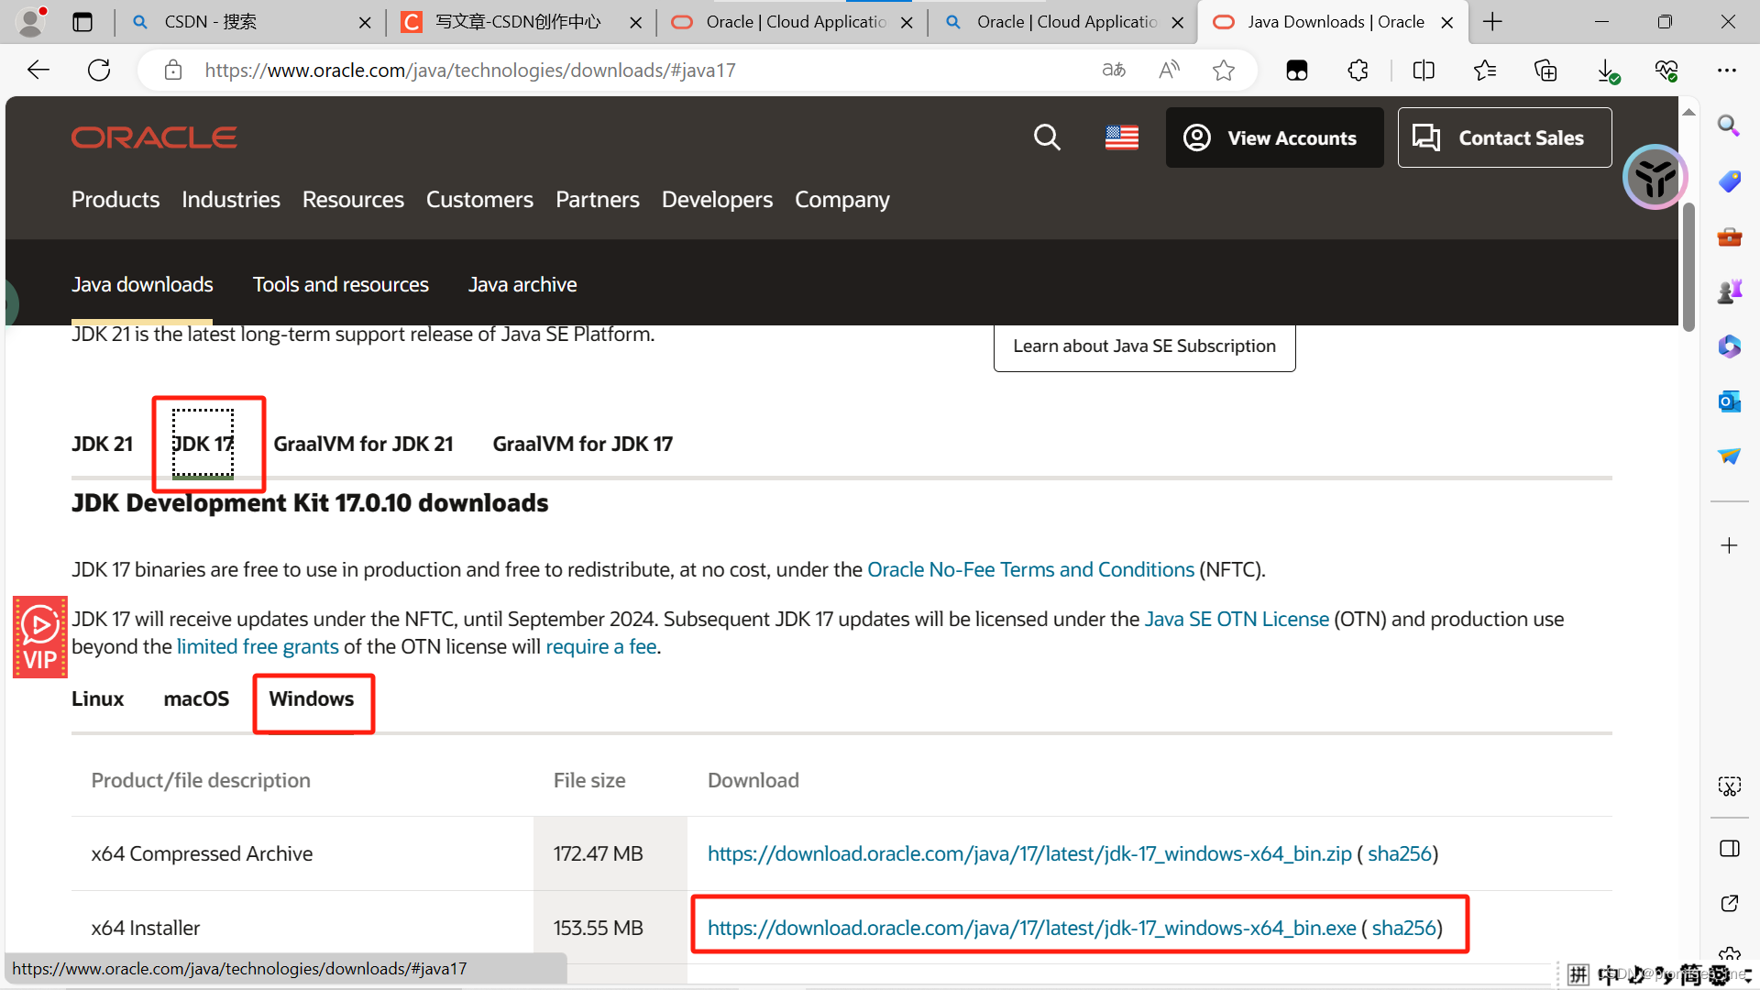Open the Outlook sidebar icon
The image size is (1760, 990).
(x=1729, y=401)
